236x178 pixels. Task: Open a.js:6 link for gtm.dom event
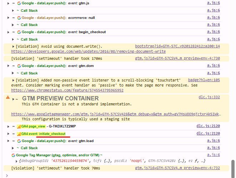coord(214,66)
